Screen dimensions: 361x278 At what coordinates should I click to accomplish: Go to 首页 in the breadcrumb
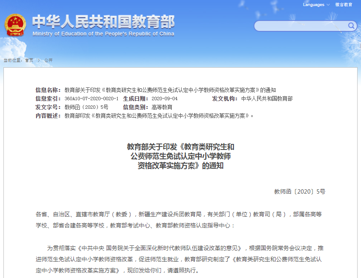(29, 60)
